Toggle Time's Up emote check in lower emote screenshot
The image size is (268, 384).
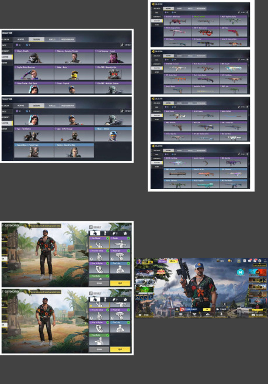click(128, 323)
